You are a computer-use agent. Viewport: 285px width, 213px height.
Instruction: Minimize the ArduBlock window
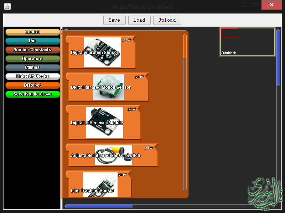coord(243,6)
